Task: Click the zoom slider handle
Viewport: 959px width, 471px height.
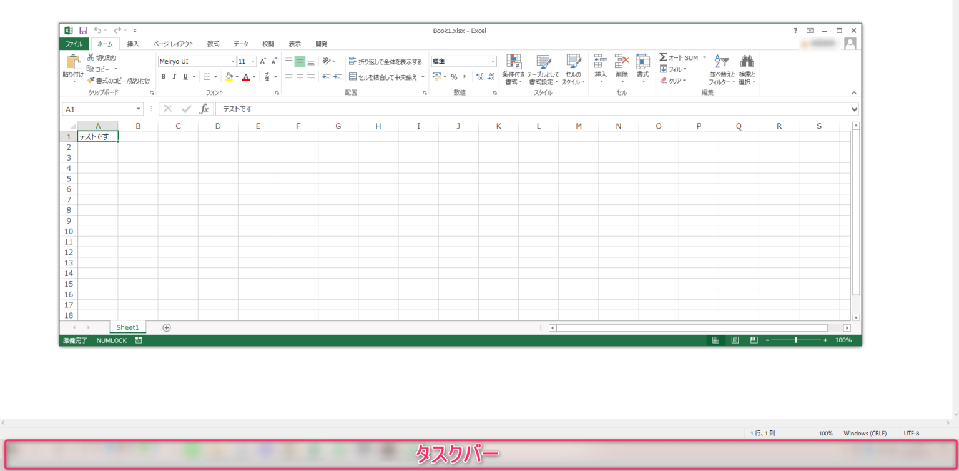Action: pos(796,340)
